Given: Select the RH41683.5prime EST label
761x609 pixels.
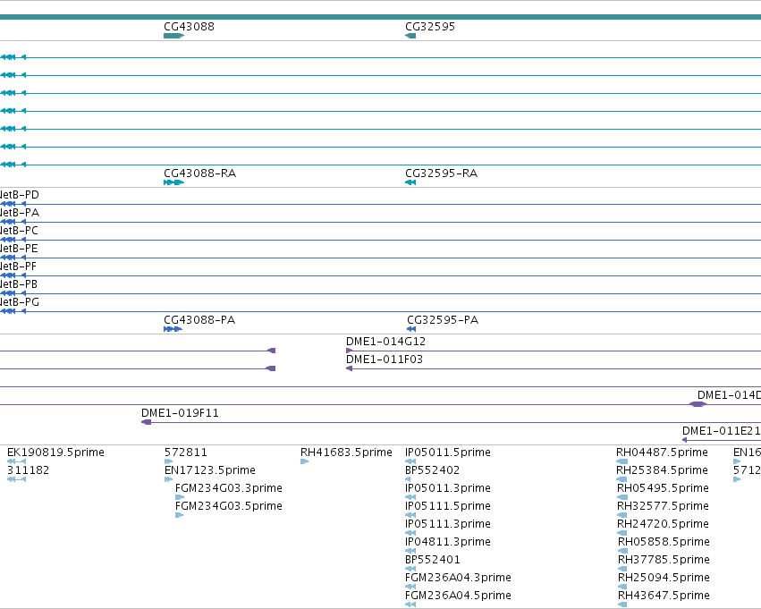Looking at the screenshot, I should 346,453.
